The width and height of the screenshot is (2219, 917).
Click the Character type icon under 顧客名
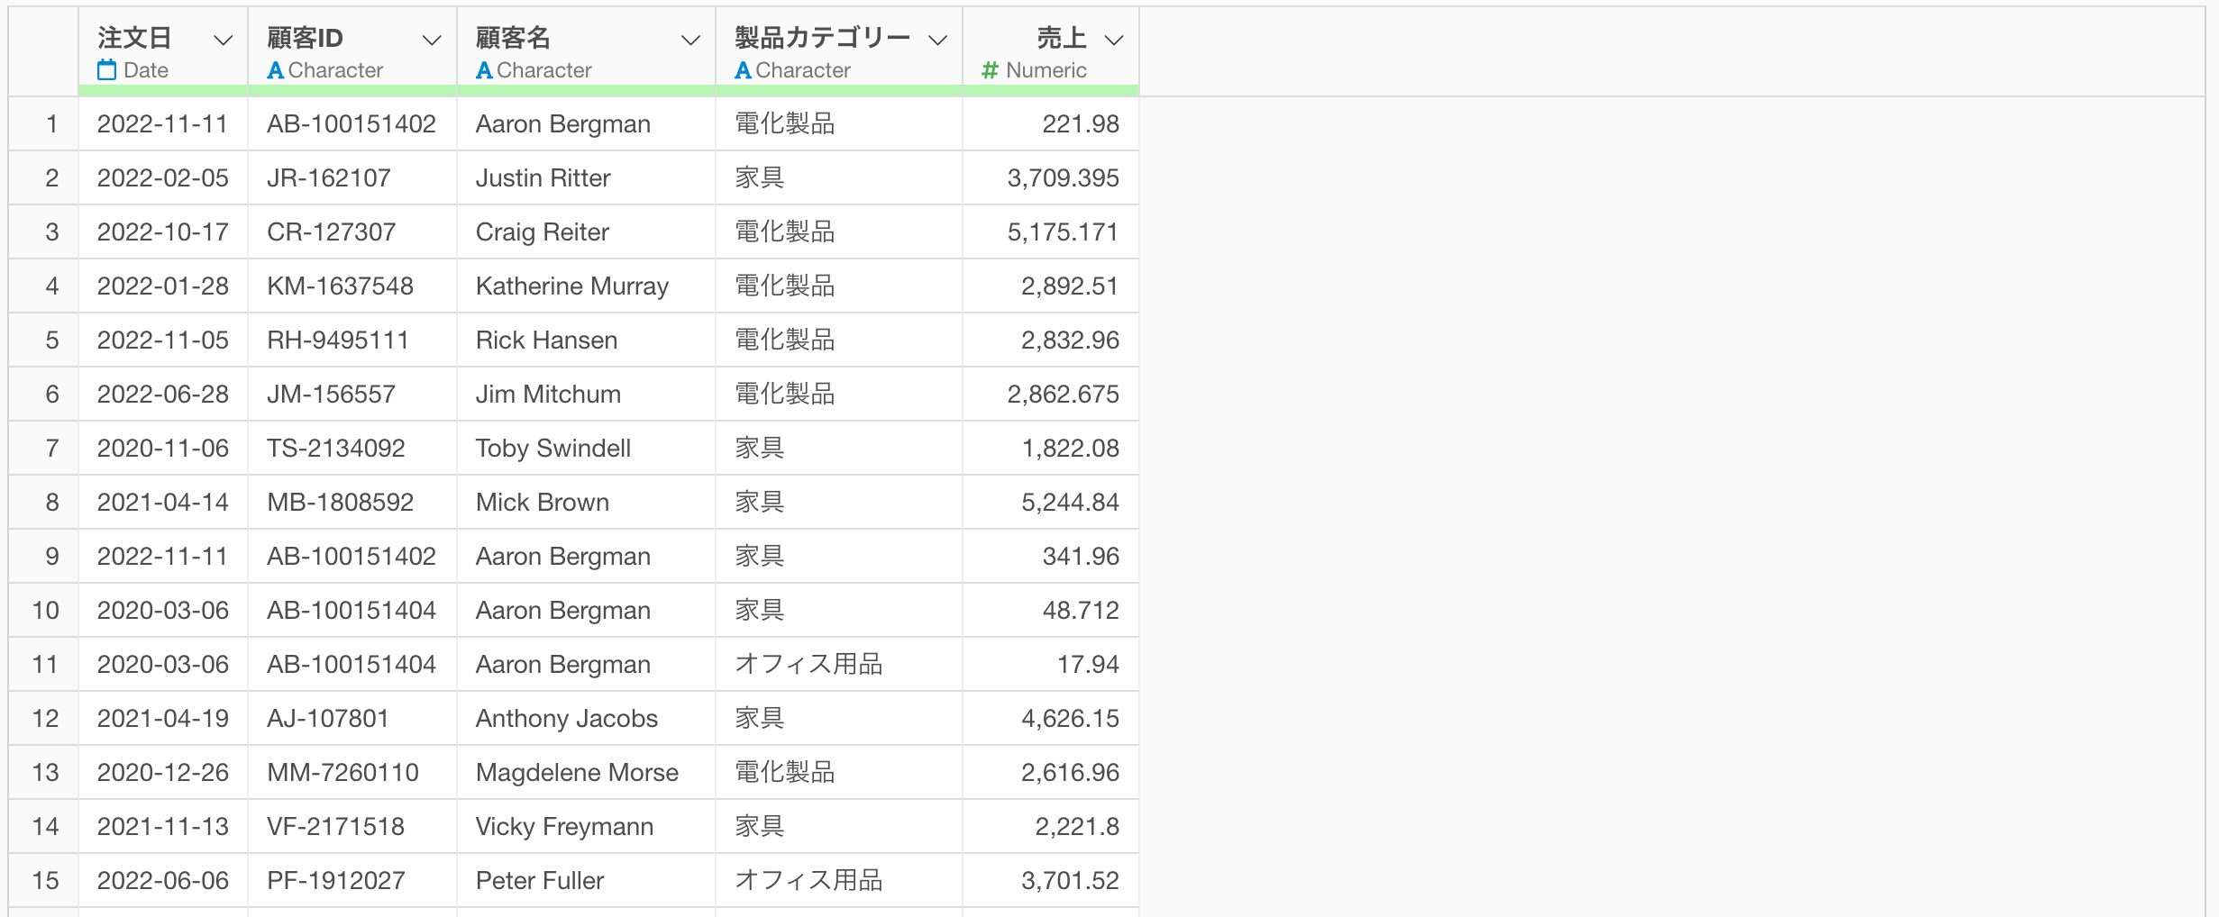[x=484, y=70]
